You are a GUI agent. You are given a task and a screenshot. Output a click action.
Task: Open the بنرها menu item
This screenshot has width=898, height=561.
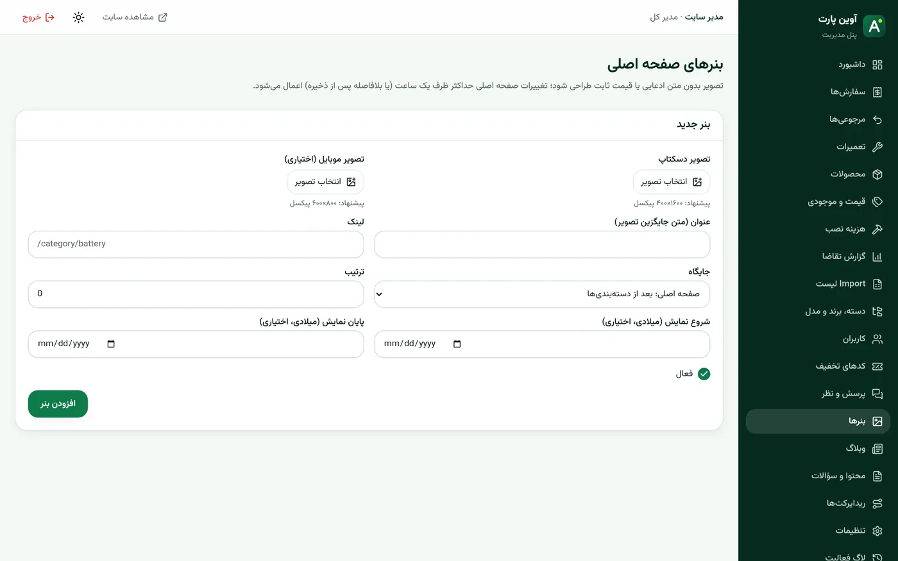pyautogui.click(x=818, y=421)
